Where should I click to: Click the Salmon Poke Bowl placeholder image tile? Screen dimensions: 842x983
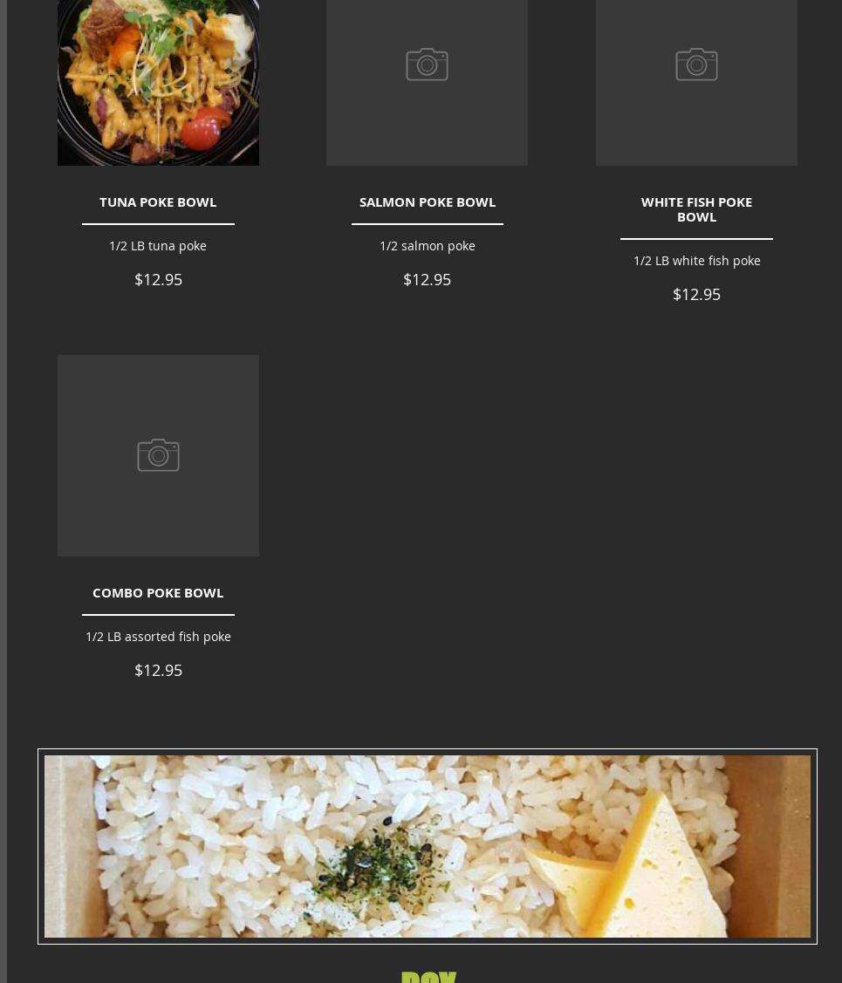[427, 83]
